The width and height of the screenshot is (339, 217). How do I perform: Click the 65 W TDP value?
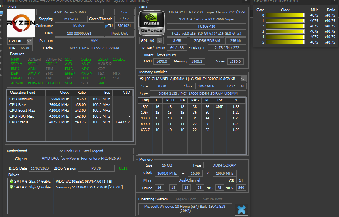click(25, 48)
